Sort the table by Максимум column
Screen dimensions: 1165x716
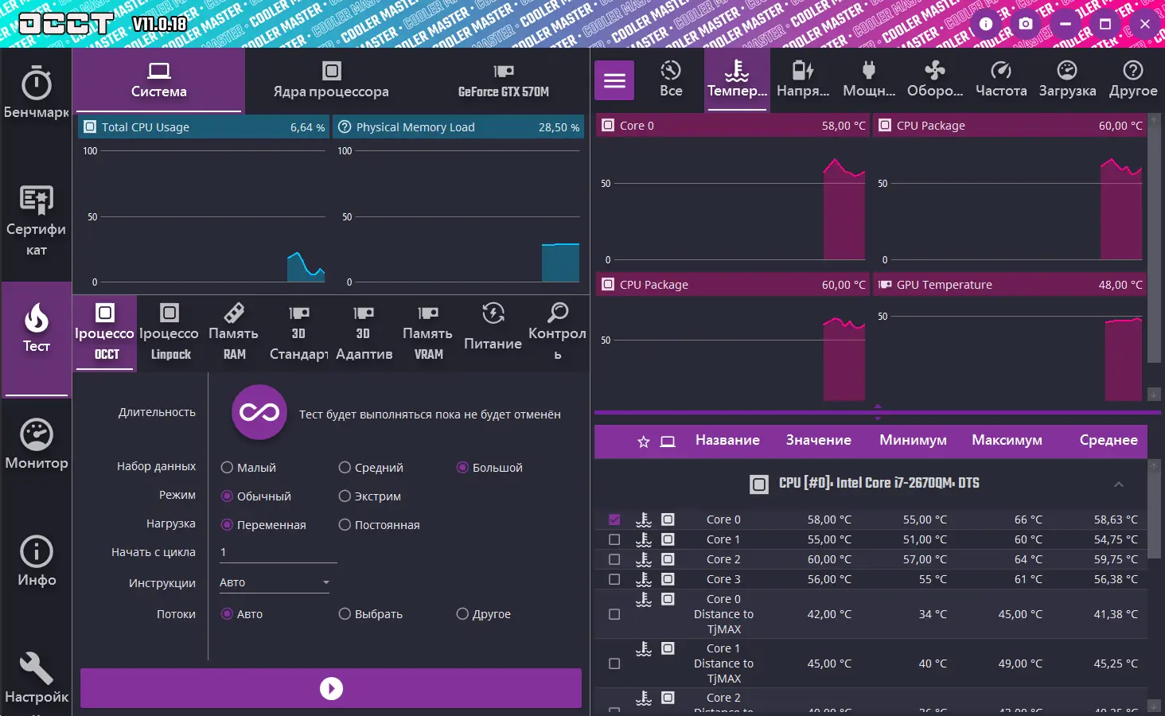tap(1007, 440)
